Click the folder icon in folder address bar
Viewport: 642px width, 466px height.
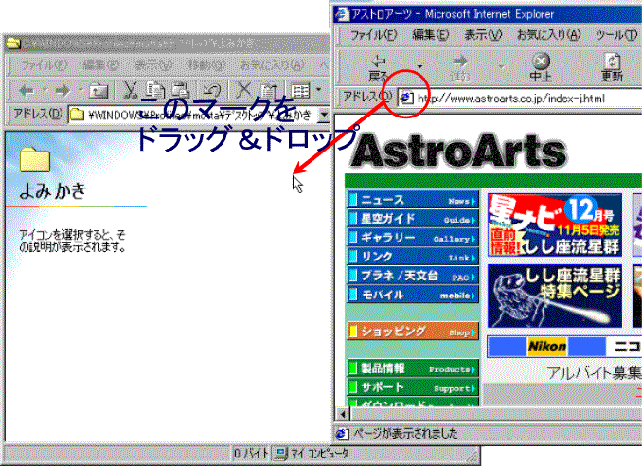[77, 115]
